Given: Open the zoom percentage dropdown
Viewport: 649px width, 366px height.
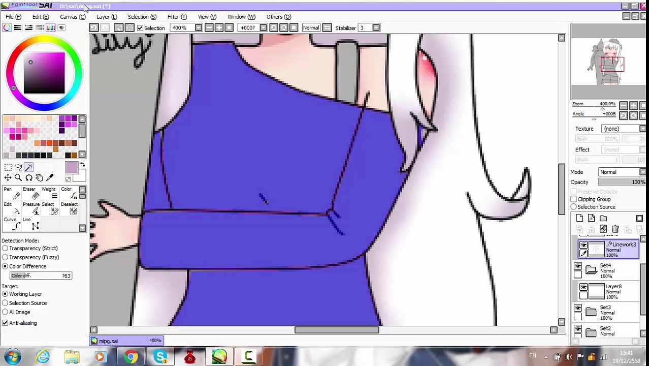Looking at the screenshot, I should [x=199, y=28].
